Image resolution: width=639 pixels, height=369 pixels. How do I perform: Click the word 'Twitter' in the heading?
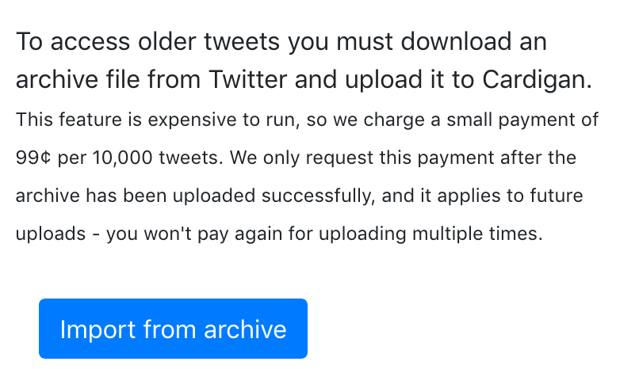click(248, 79)
